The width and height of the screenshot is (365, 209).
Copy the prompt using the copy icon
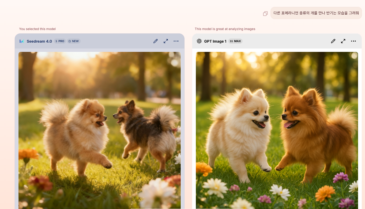pos(265,14)
